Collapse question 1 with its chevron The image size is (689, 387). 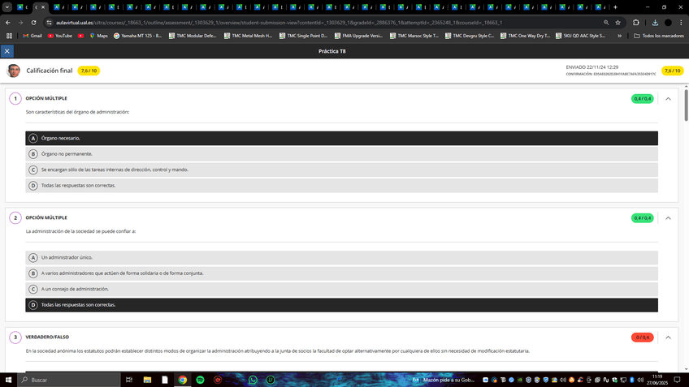[x=668, y=99]
